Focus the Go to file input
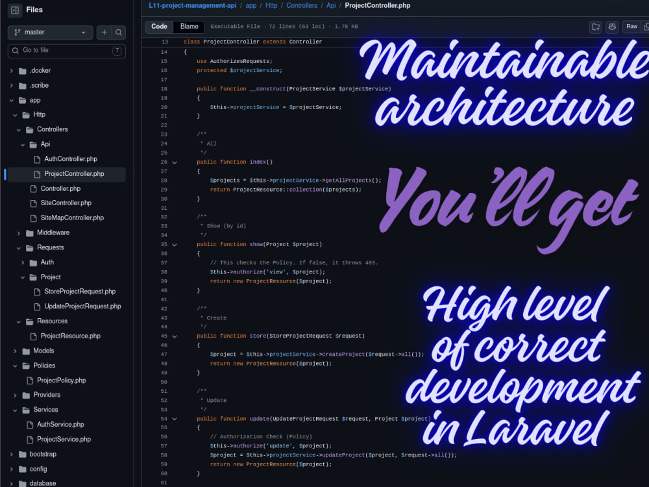The width and height of the screenshot is (649, 487). click(66, 51)
